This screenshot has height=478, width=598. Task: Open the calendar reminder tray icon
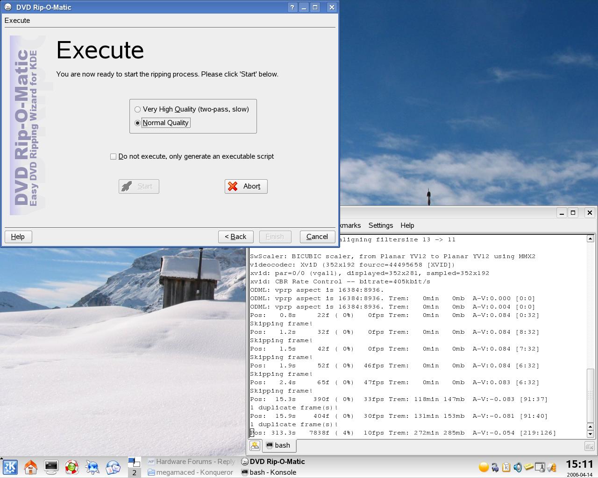pos(540,467)
